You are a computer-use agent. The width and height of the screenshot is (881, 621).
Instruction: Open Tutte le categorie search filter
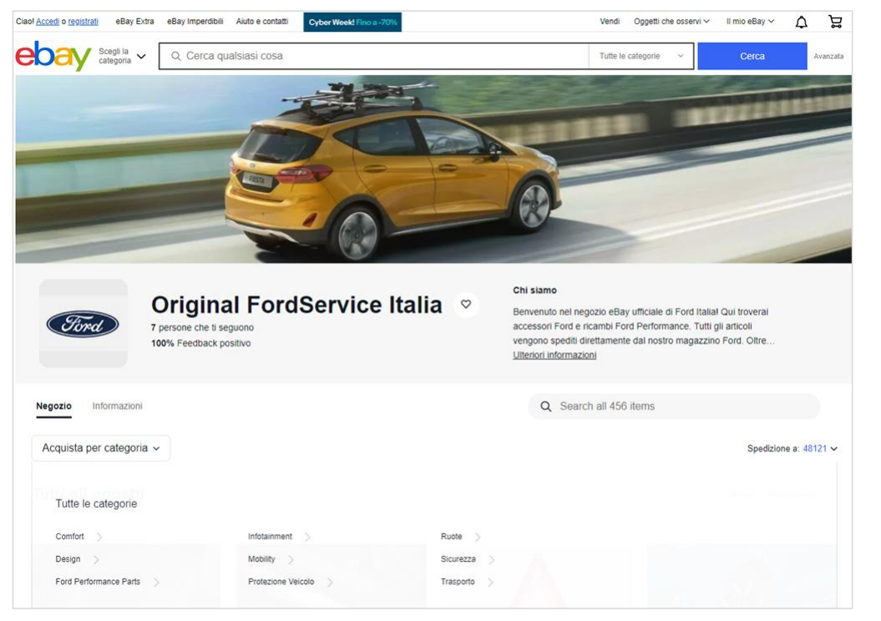[x=641, y=56]
